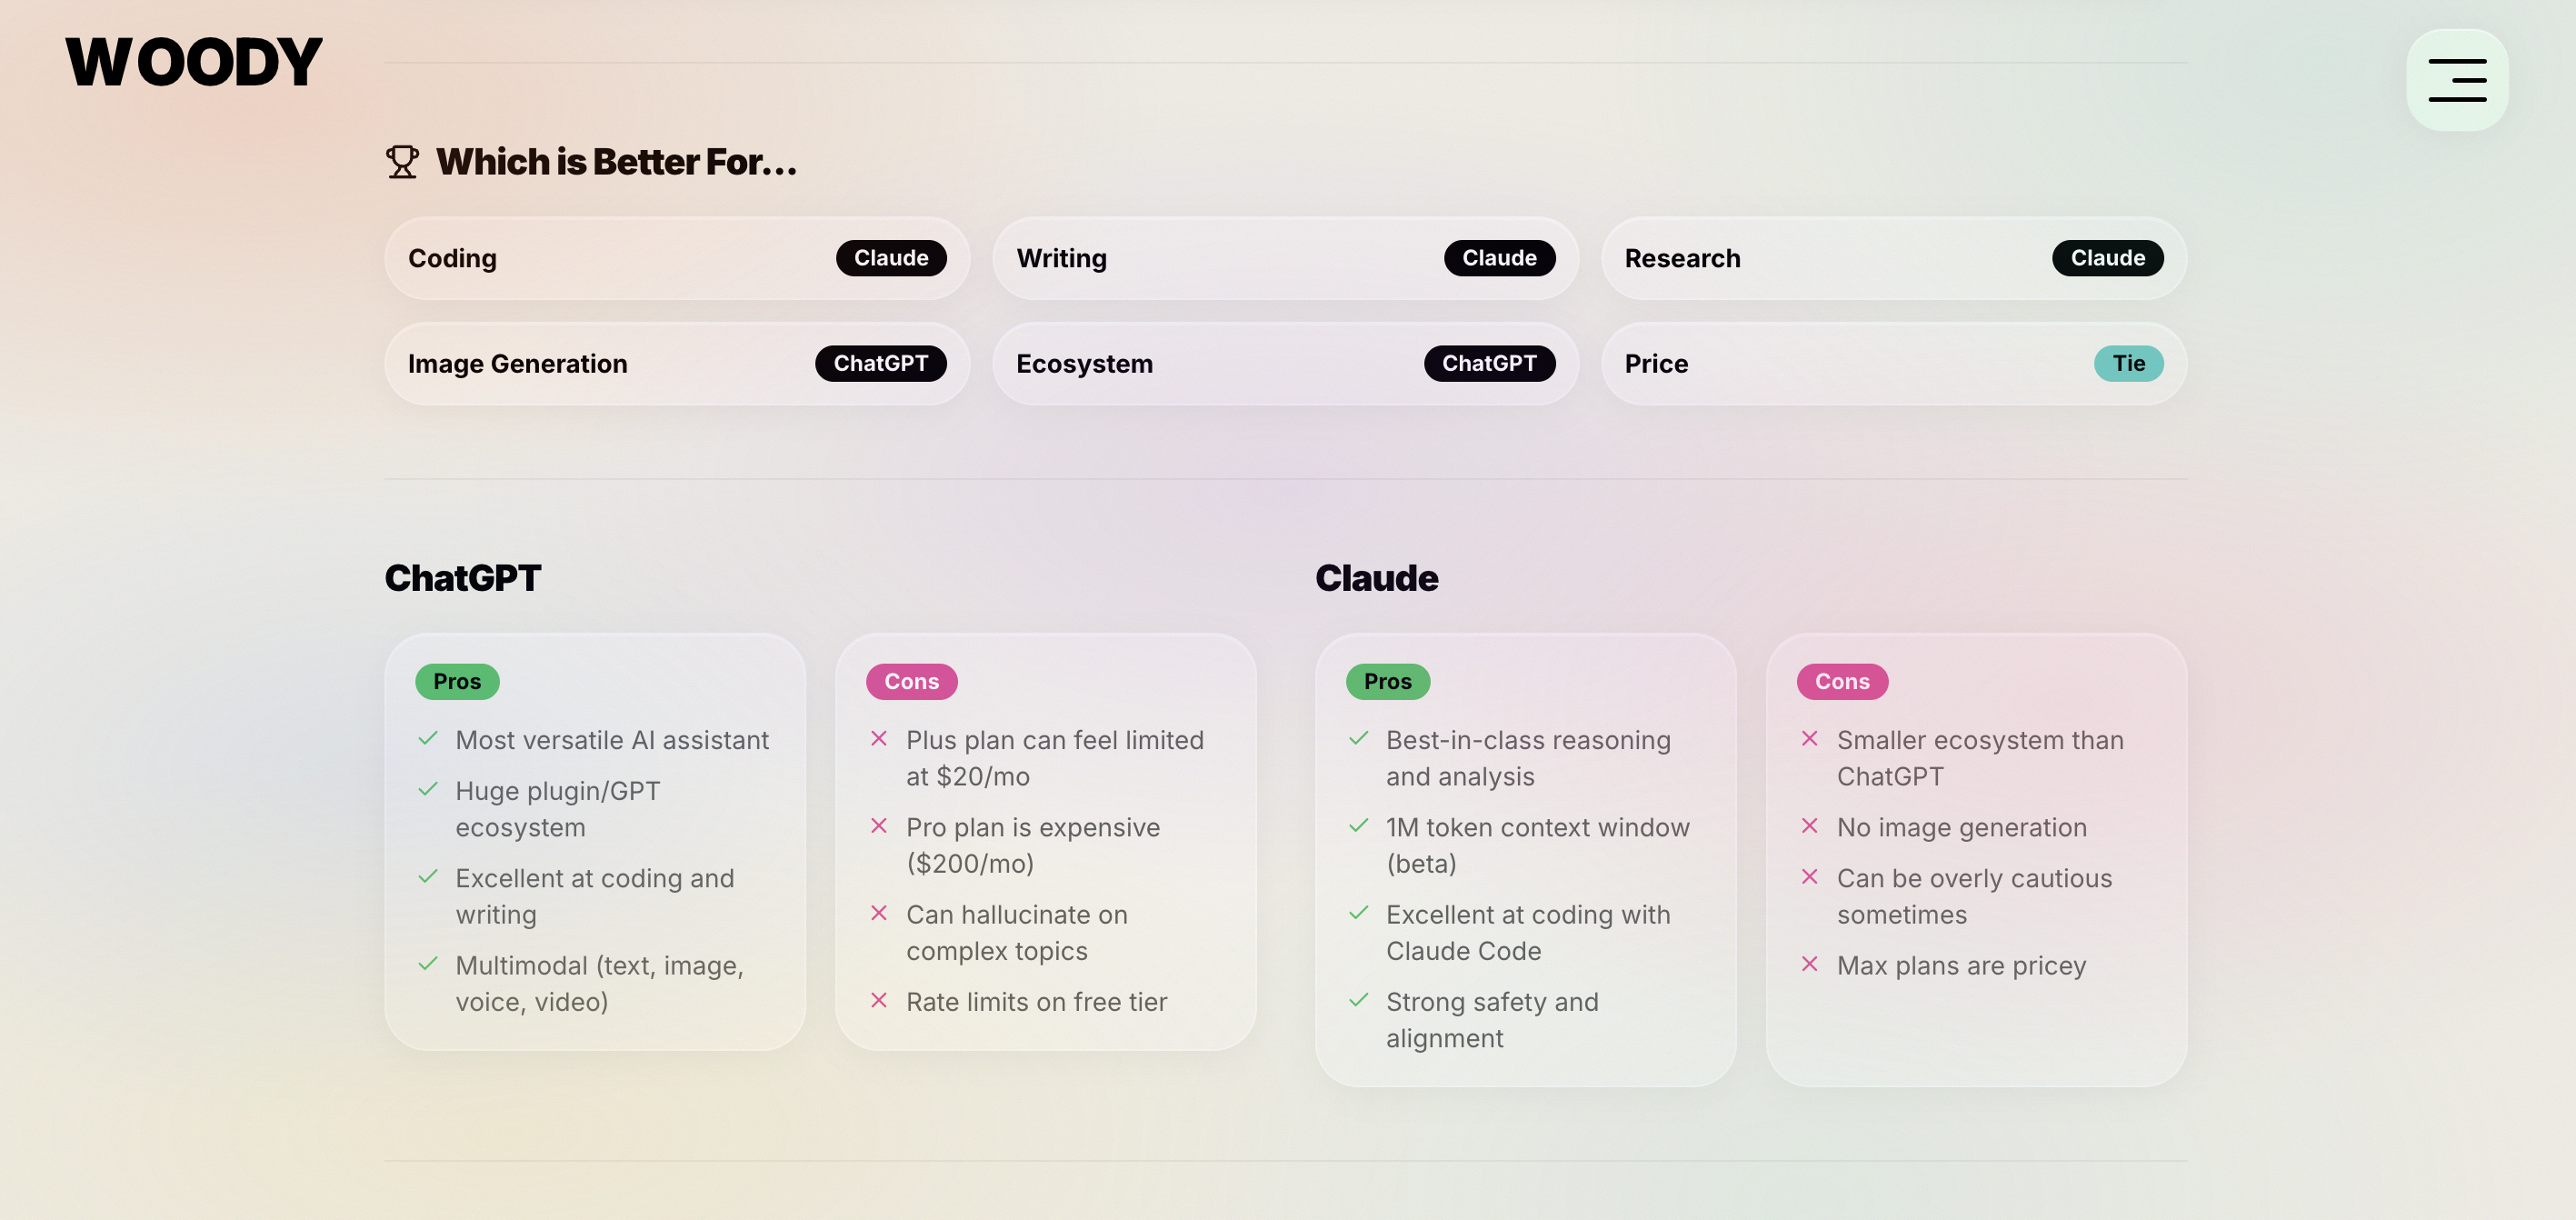The width and height of the screenshot is (2576, 1220).
Task: Click the pink 'Cons' label under Claude
Action: pos(1841,680)
